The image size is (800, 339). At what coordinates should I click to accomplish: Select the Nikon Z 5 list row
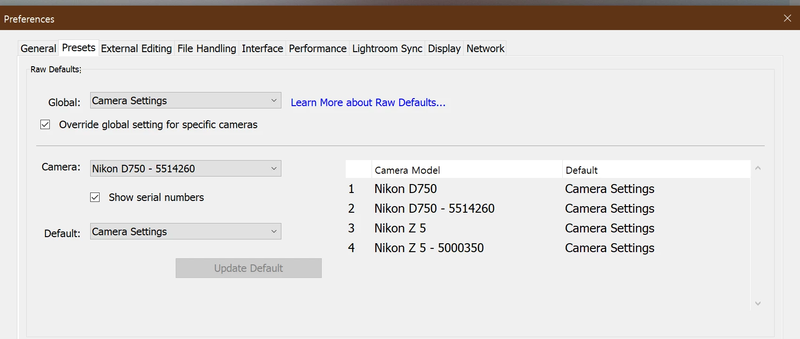(x=548, y=228)
